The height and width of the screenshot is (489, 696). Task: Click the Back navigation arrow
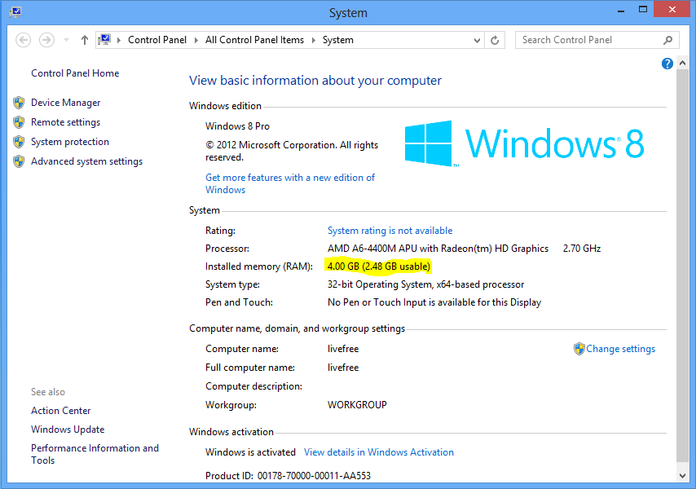(23, 40)
